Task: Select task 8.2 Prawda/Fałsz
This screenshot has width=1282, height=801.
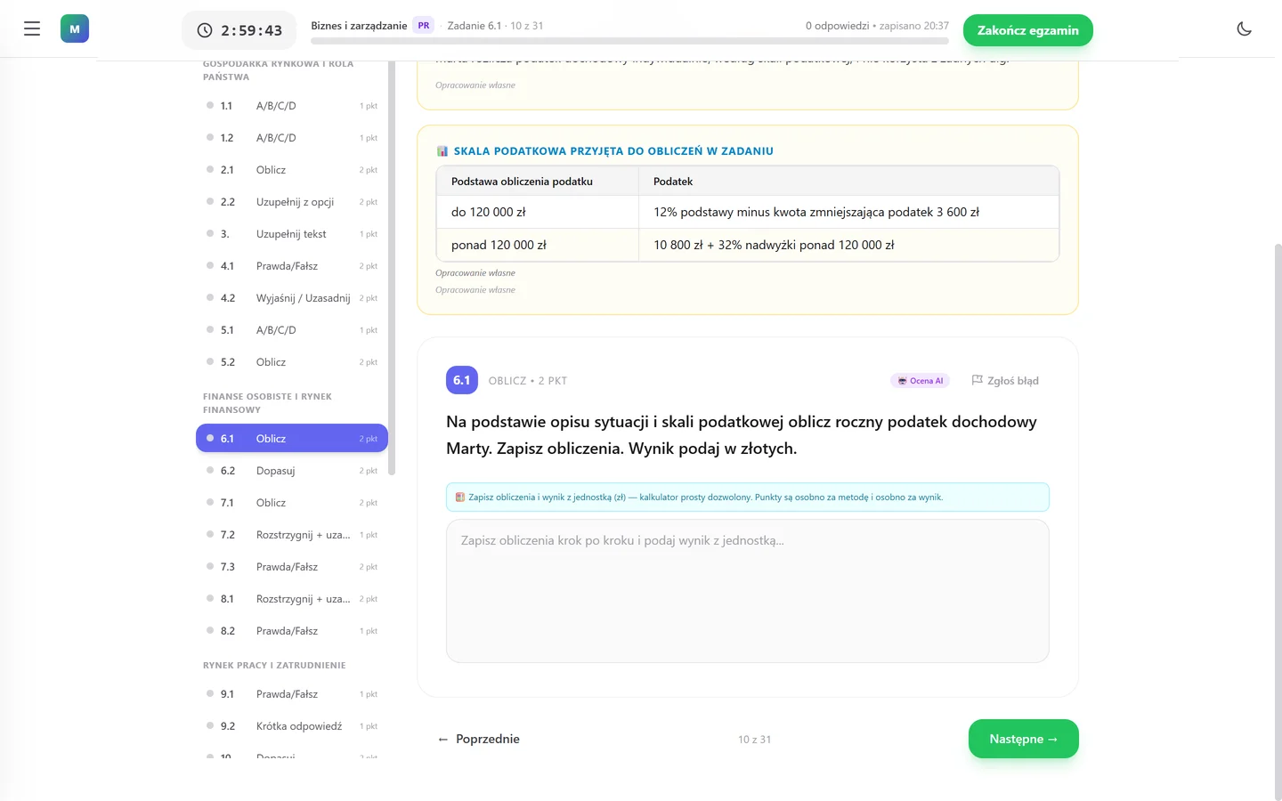Action: 292,631
